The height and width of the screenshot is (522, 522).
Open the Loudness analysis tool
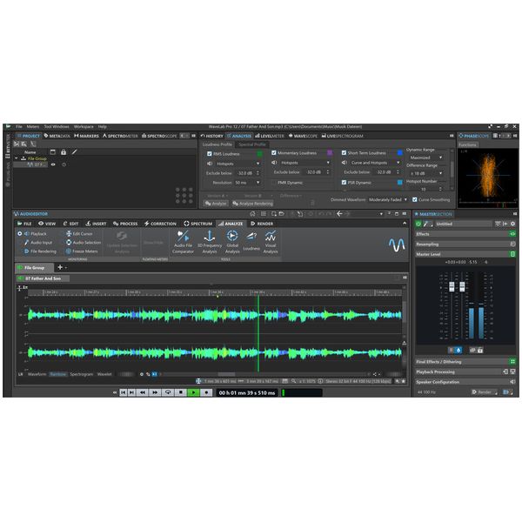[251, 242]
